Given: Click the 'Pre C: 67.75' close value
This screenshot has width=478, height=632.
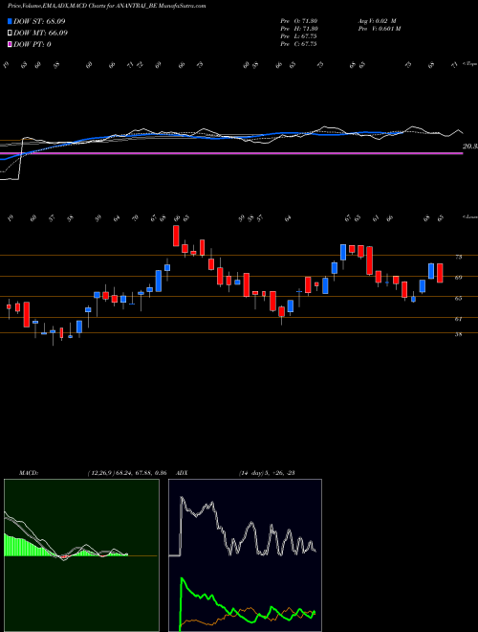Looking at the screenshot, I should (x=299, y=44).
